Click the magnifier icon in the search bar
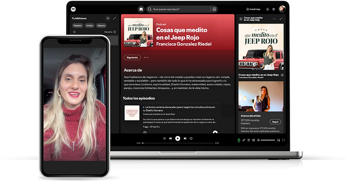This screenshot has height=181, width=346. click(149, 9)
